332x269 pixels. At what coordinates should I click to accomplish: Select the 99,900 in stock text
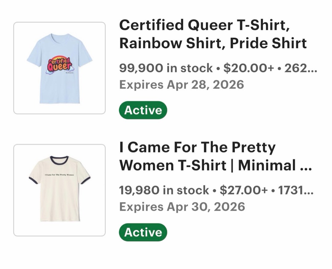tap(166, 68)
